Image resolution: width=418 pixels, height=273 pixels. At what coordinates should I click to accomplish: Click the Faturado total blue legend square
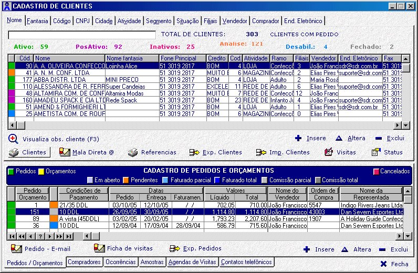click(217, 180)
